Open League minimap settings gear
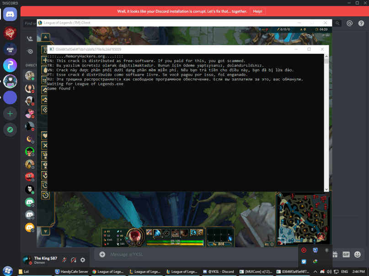 [x=272, y=244]
